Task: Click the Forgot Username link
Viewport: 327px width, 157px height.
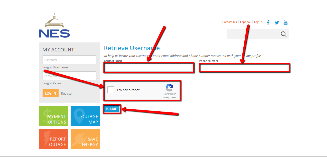Action: click(x=55, y=67)
